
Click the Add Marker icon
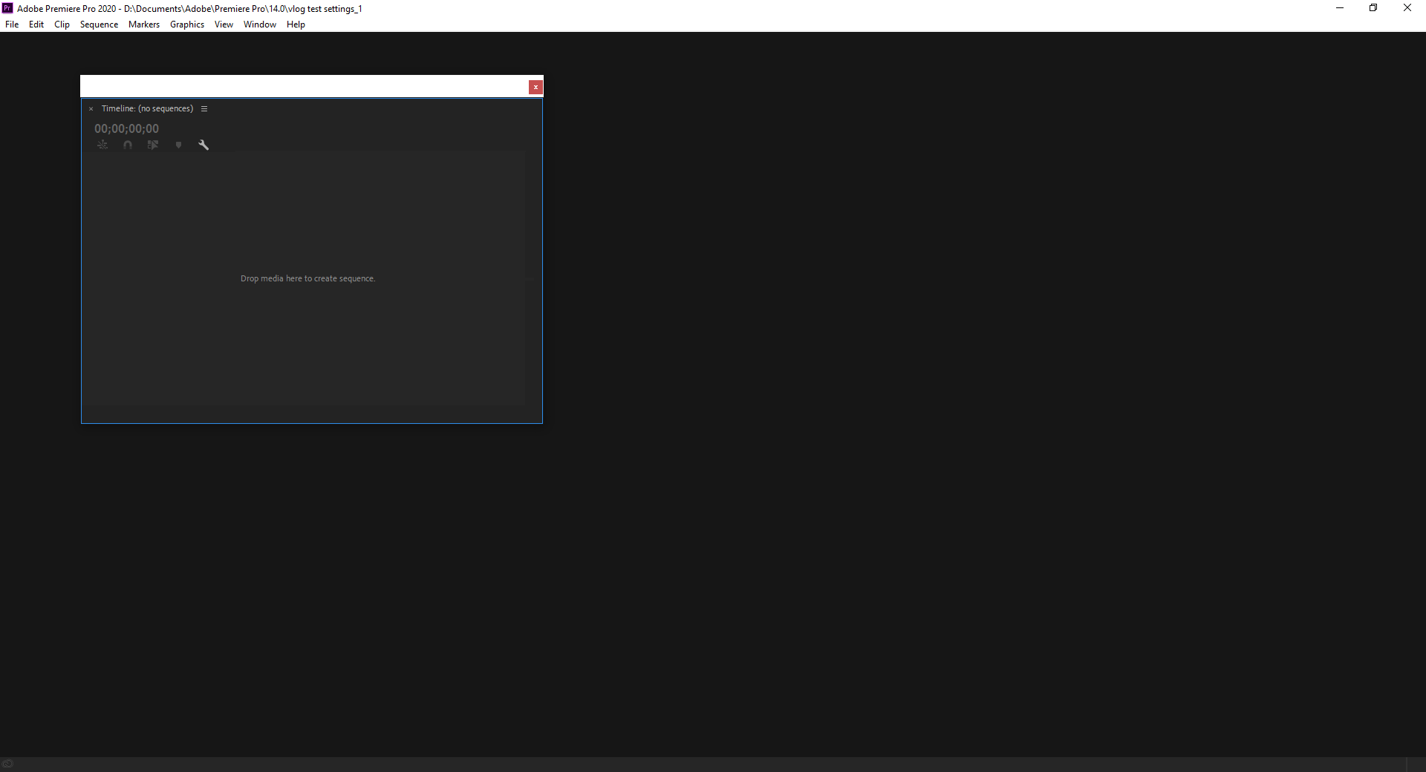(x=178, y=145)
